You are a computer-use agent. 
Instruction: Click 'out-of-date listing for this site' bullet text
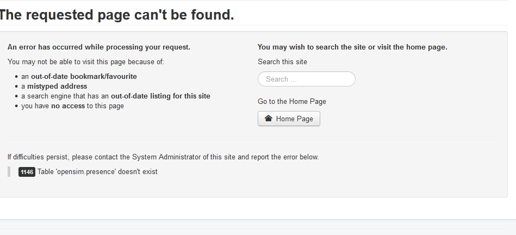click(x=160, y=96)
